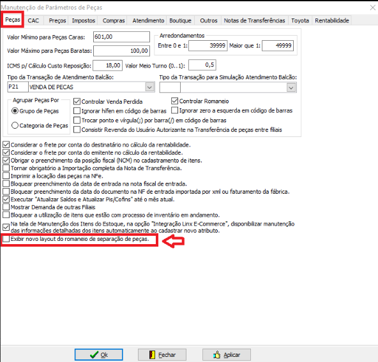This screenshot has height=362, width=378.
Task: Open the Simulação Atendimento Balcão transaction dropdown
Action: click(291, 87)
